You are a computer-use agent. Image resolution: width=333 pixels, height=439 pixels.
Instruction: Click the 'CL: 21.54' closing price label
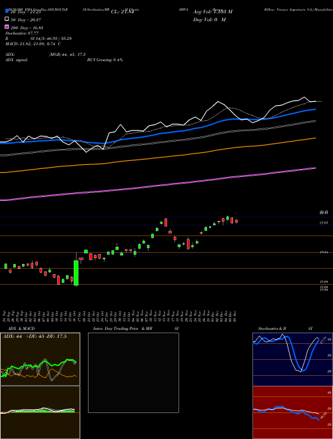(x=123, y=12)
